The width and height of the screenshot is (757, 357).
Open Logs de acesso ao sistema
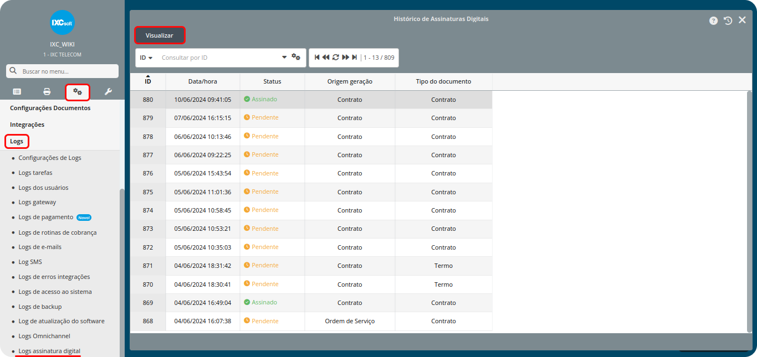point(55,292)
